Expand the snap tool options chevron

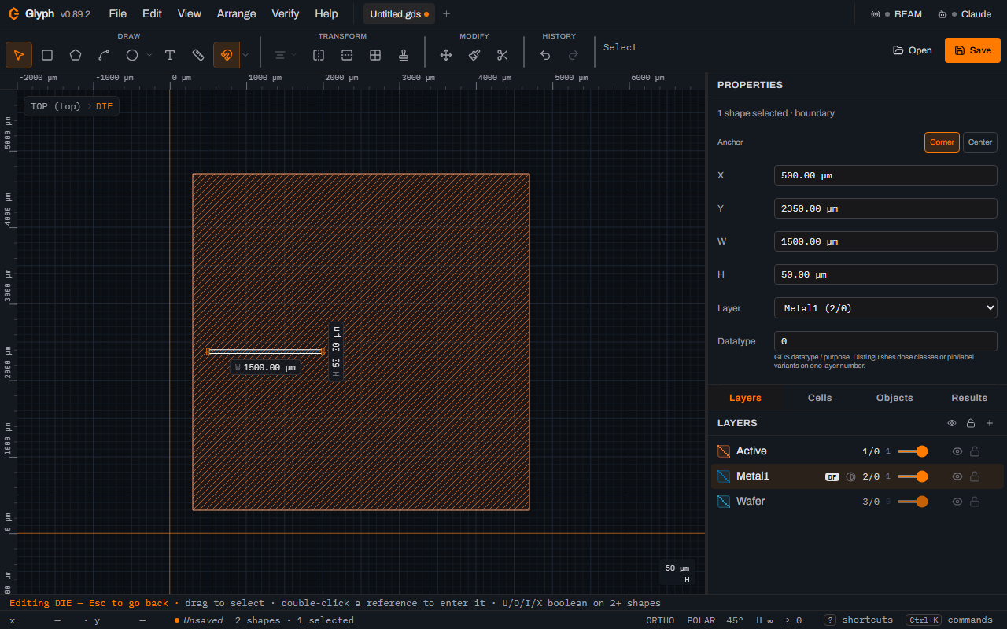(245, 55)
